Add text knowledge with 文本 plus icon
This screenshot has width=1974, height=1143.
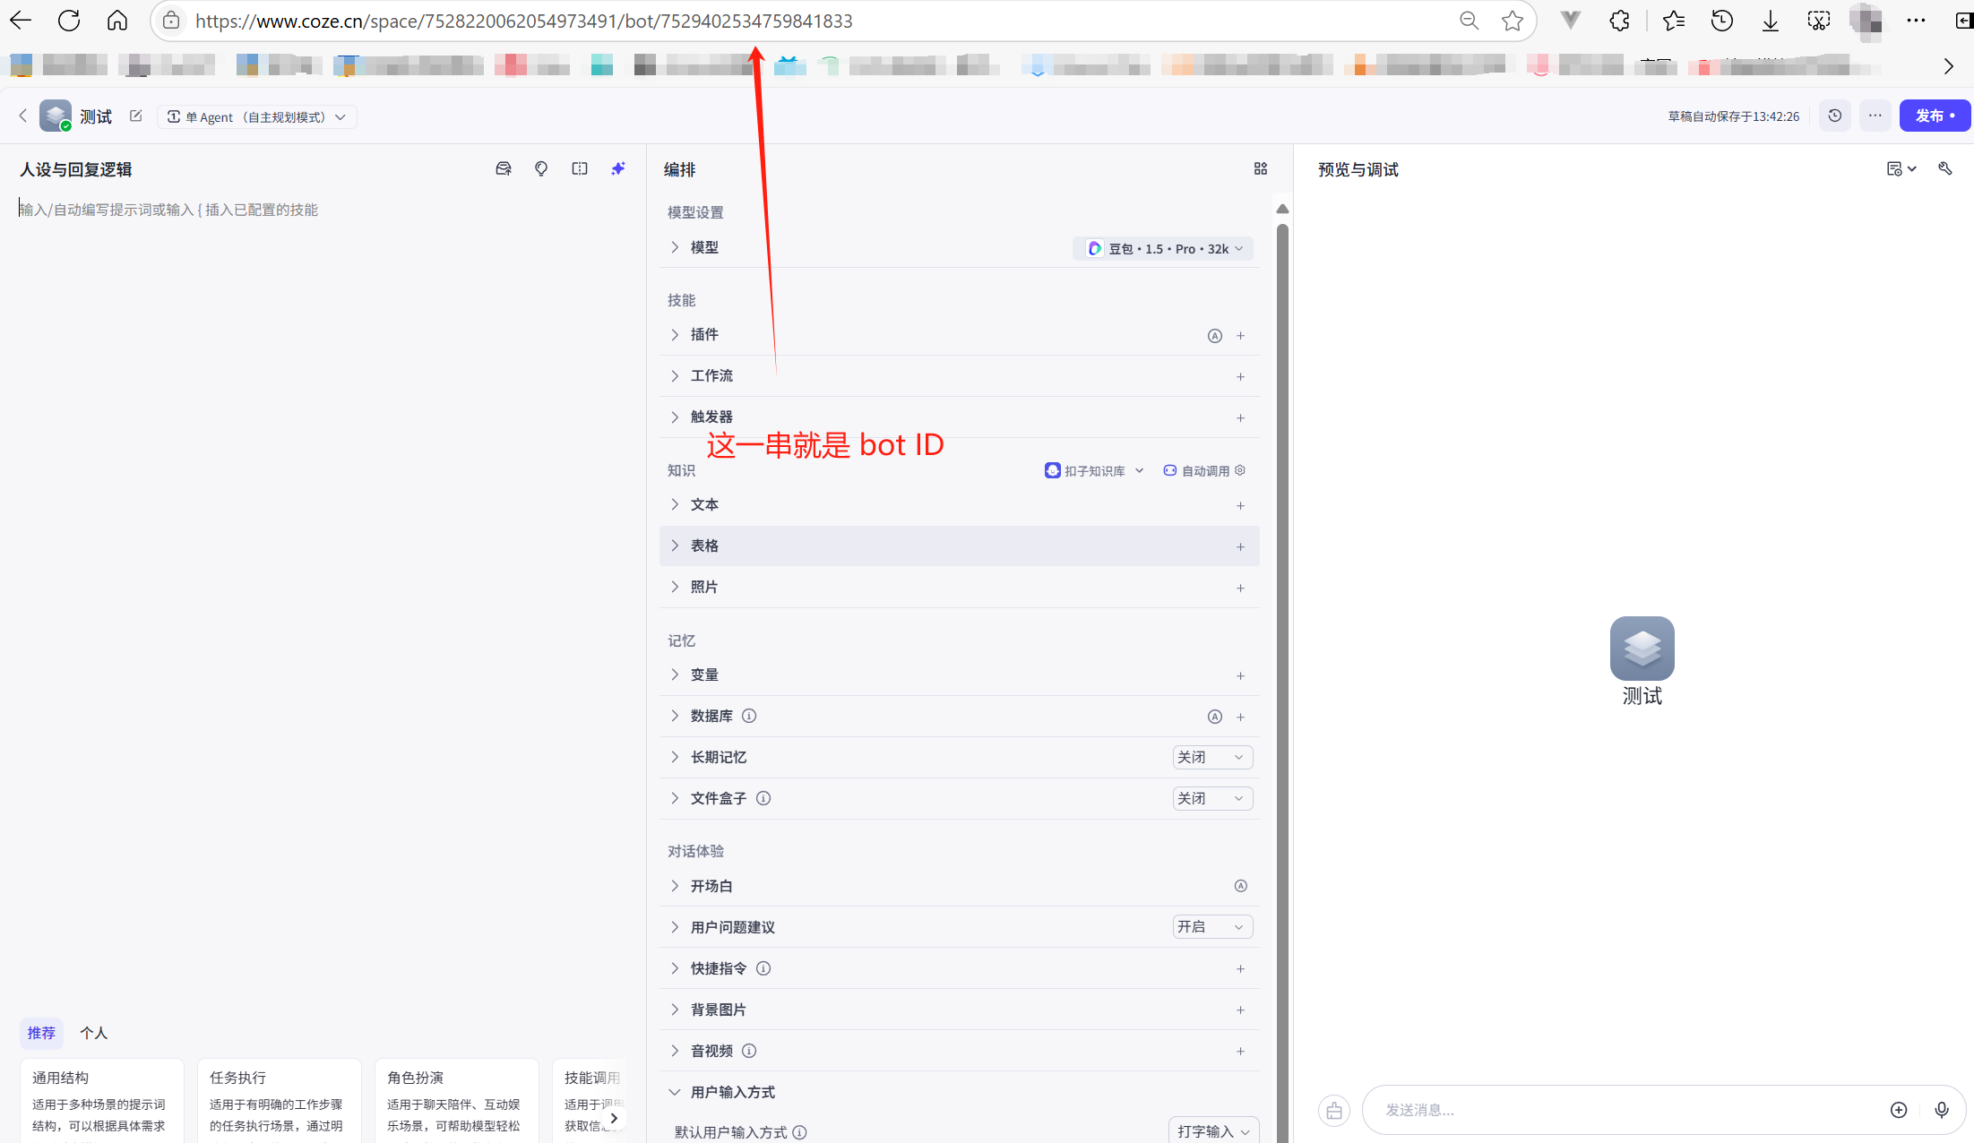[x=1241, y=505]
